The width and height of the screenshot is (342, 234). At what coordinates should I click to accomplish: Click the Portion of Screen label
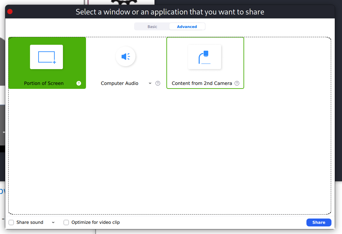pos(44,83)
